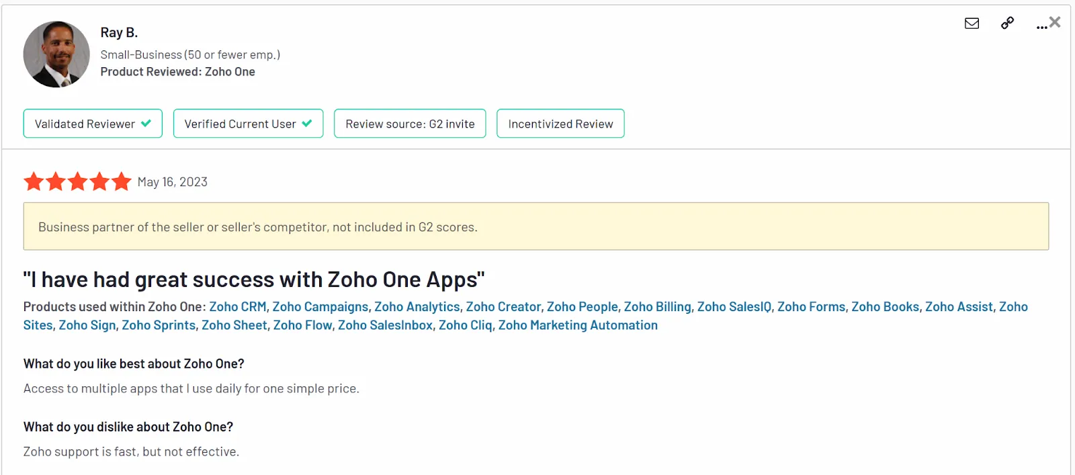Click the Verified Current User badge
1075x475 pixels.
(x=248, y=124)
